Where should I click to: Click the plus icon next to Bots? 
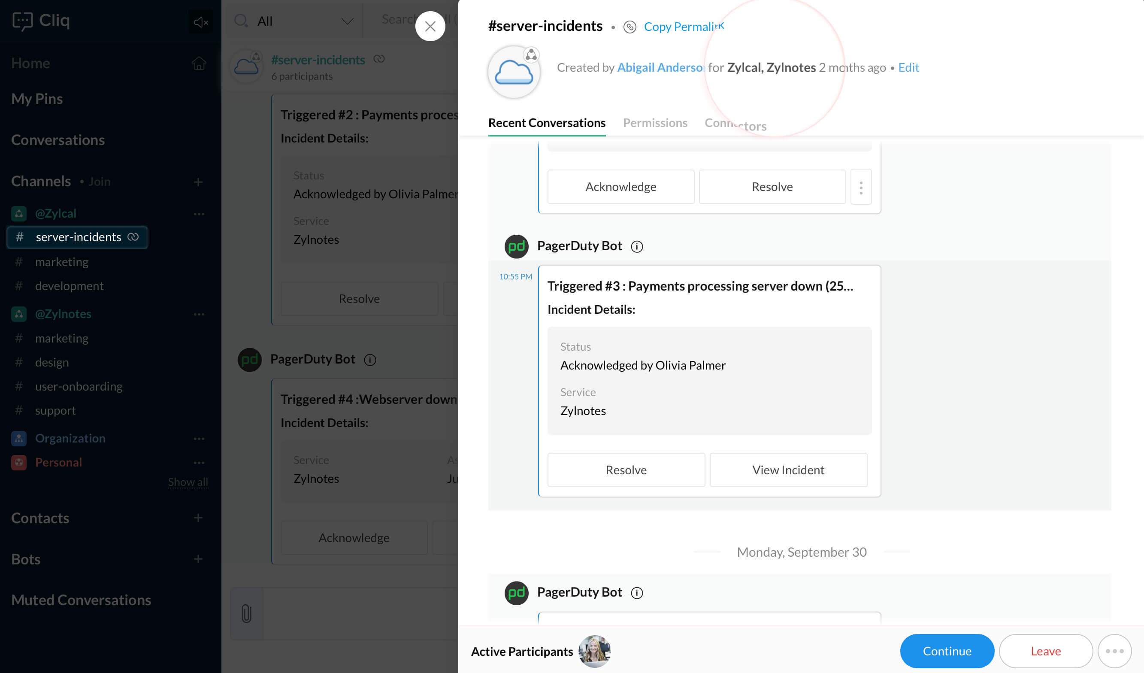click(198, 559)
